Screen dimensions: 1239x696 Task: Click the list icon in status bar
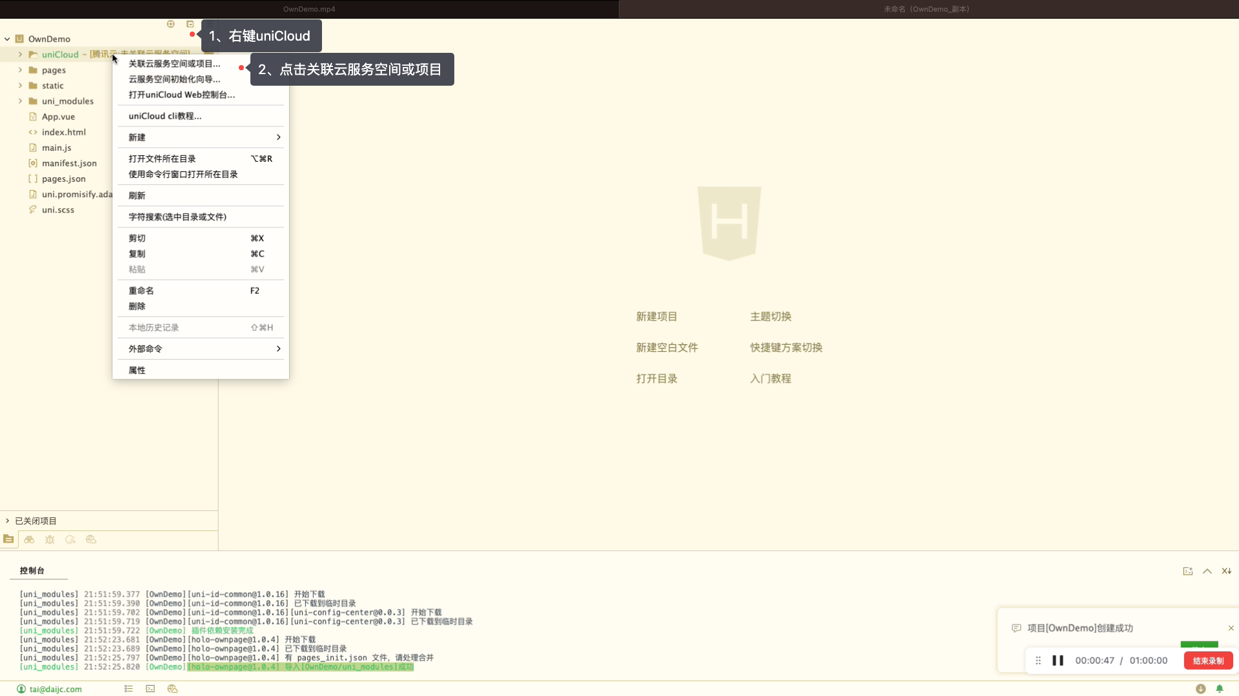(x=128, y=689)
